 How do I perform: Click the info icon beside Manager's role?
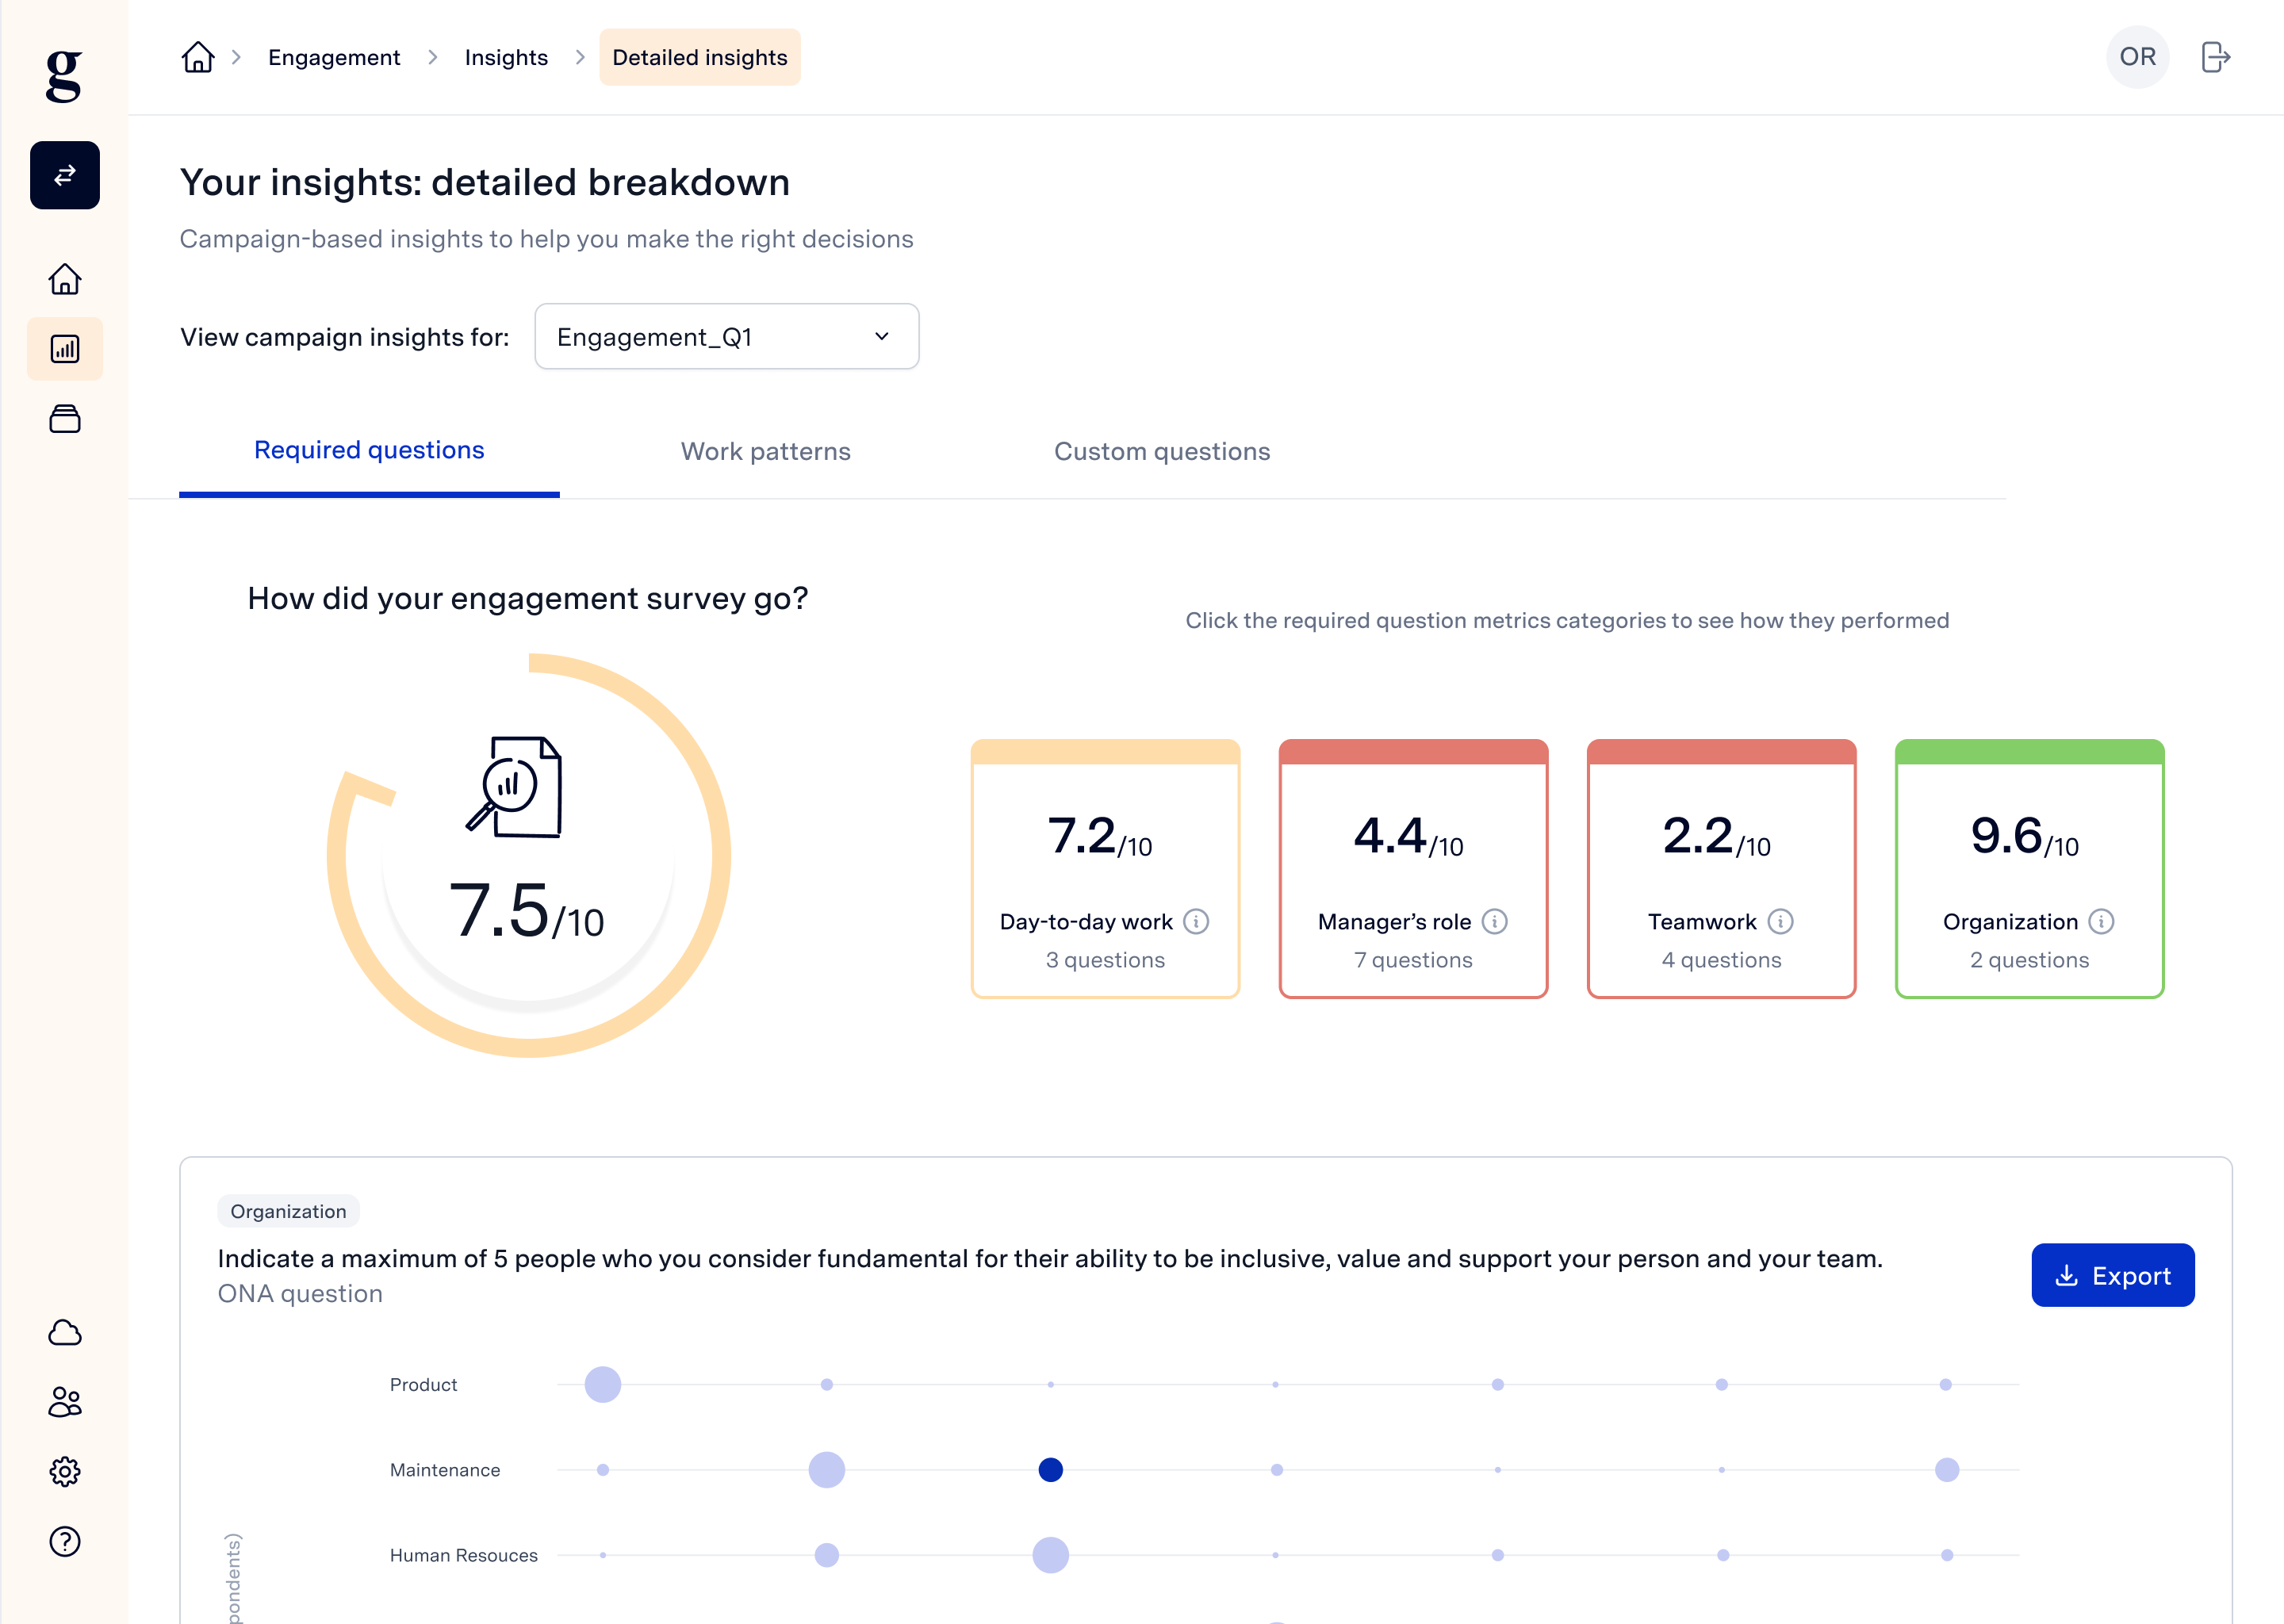pos(1494,923)
